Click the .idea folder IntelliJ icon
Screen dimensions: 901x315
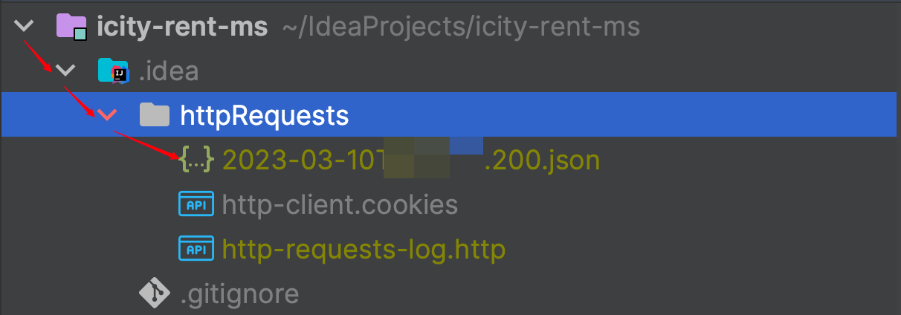(114, 71)
